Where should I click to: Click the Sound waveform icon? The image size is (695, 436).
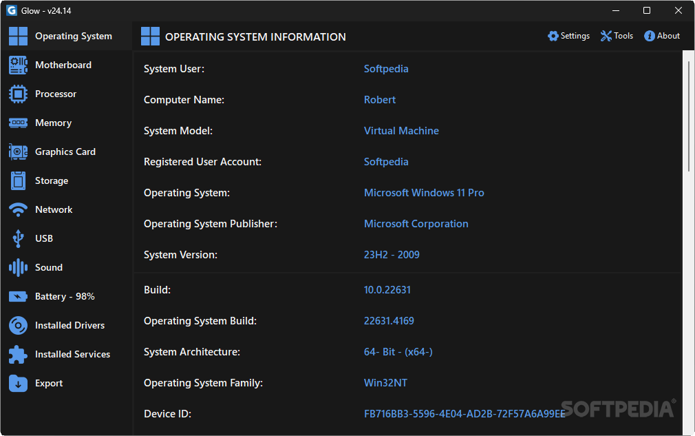pos(18,267)
